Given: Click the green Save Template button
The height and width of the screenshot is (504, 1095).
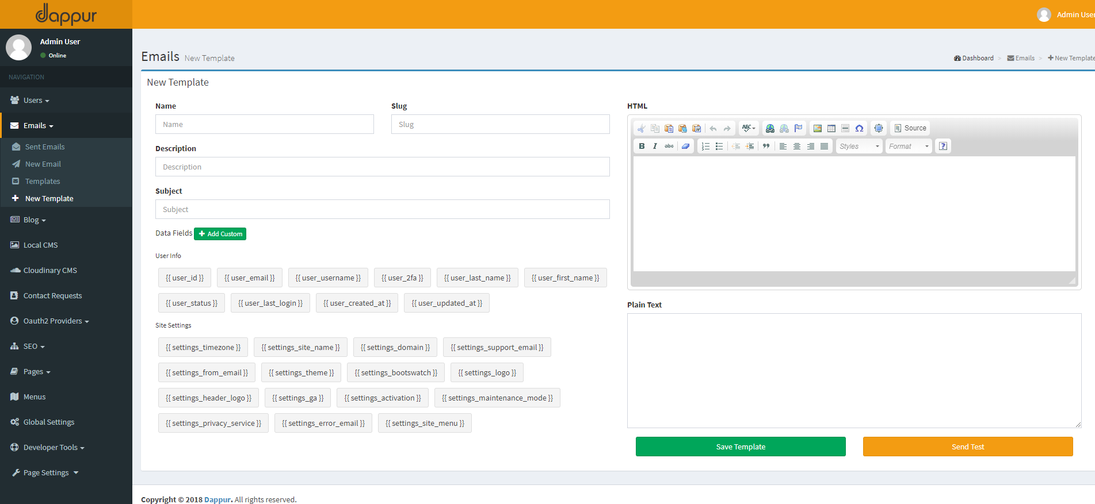Looking at the screenshot, I should pyautogui.click(x=740, y=447).
